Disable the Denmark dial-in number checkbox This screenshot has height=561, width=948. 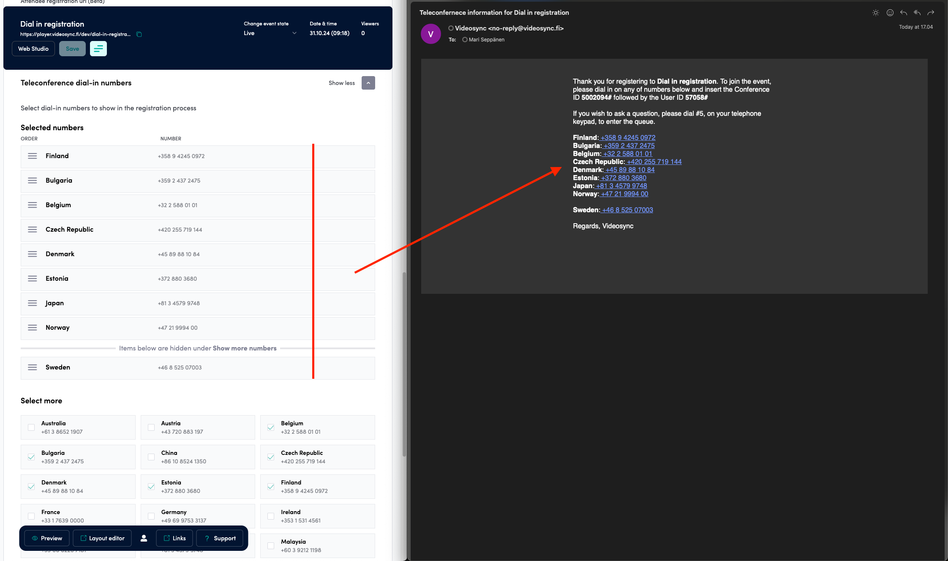pos(31,487)
